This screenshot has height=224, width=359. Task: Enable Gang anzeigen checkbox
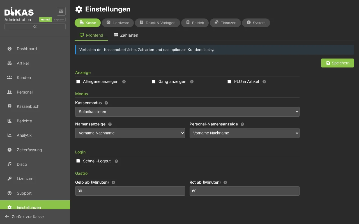(153, 82)
